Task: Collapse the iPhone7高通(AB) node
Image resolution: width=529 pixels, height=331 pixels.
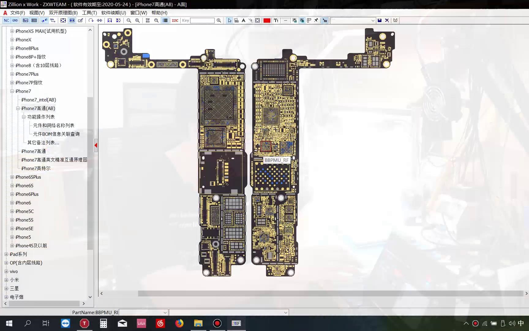Action: [18, 108]
